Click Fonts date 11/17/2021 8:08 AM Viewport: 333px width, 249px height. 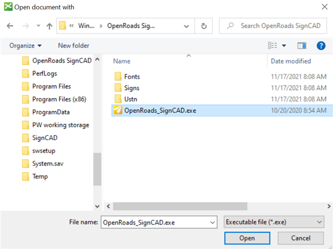coord(299,77)
